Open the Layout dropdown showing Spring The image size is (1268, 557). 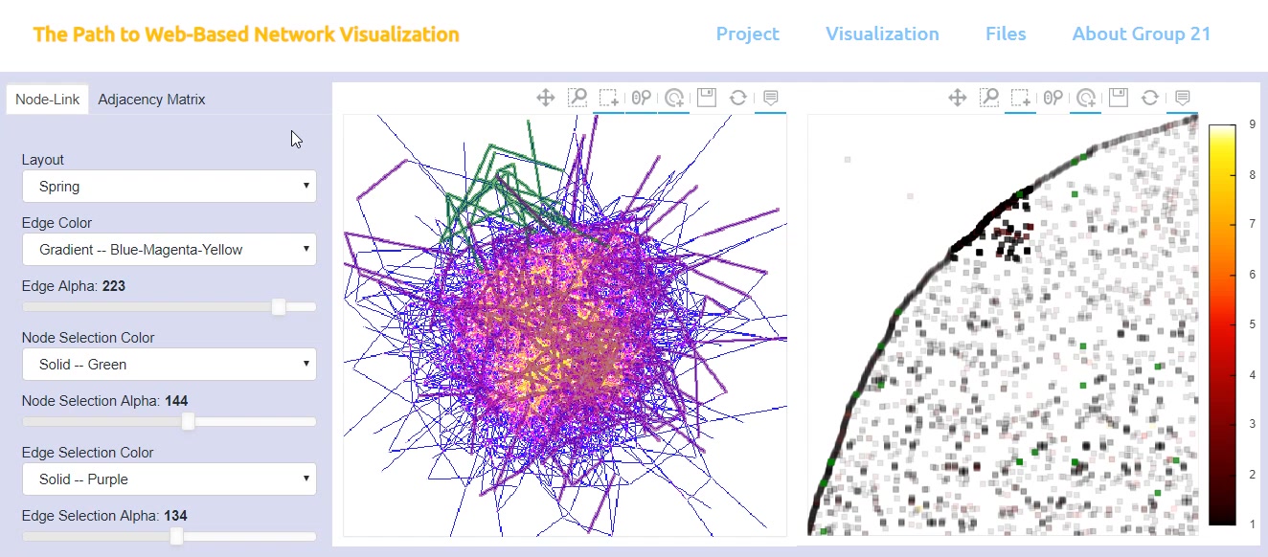point(169,187)
